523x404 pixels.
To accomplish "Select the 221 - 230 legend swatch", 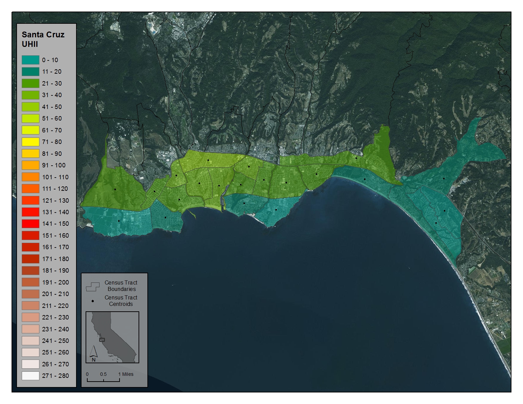I will click(x=31, y=317).
